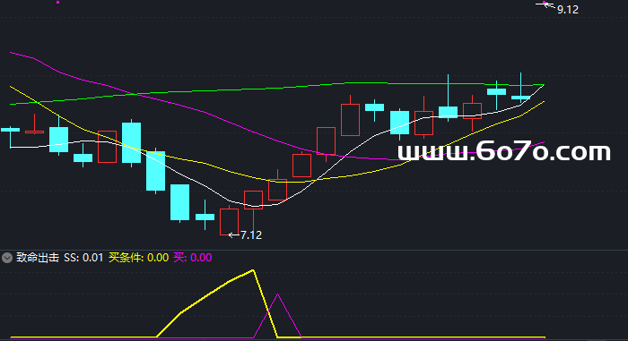Click the magenta 买: 0.00 label
Screen dimensions: 628x341
tap(193, 258)
